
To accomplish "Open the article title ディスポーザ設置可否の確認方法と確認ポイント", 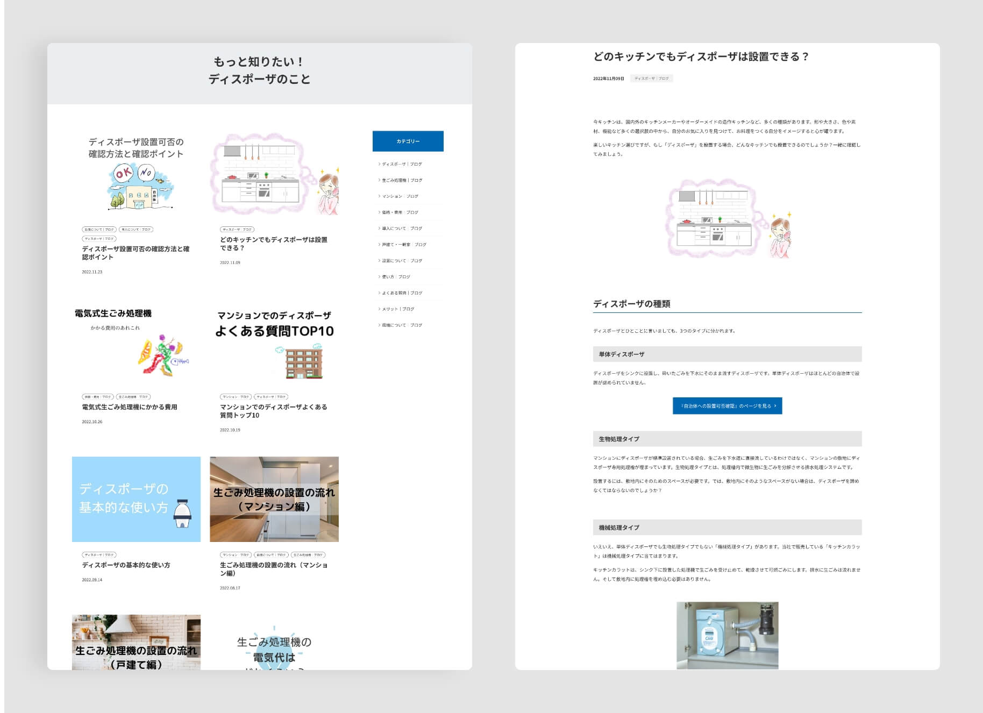I will point(136,253).
